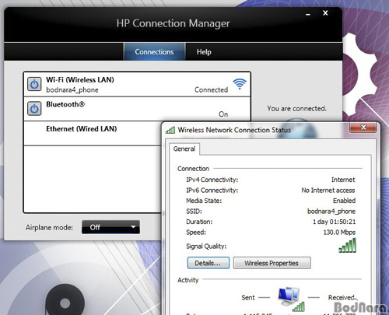
Task: Close the Wireless Network Connection Status dialog
Action: pyautogui.click(x=363, y=128)
